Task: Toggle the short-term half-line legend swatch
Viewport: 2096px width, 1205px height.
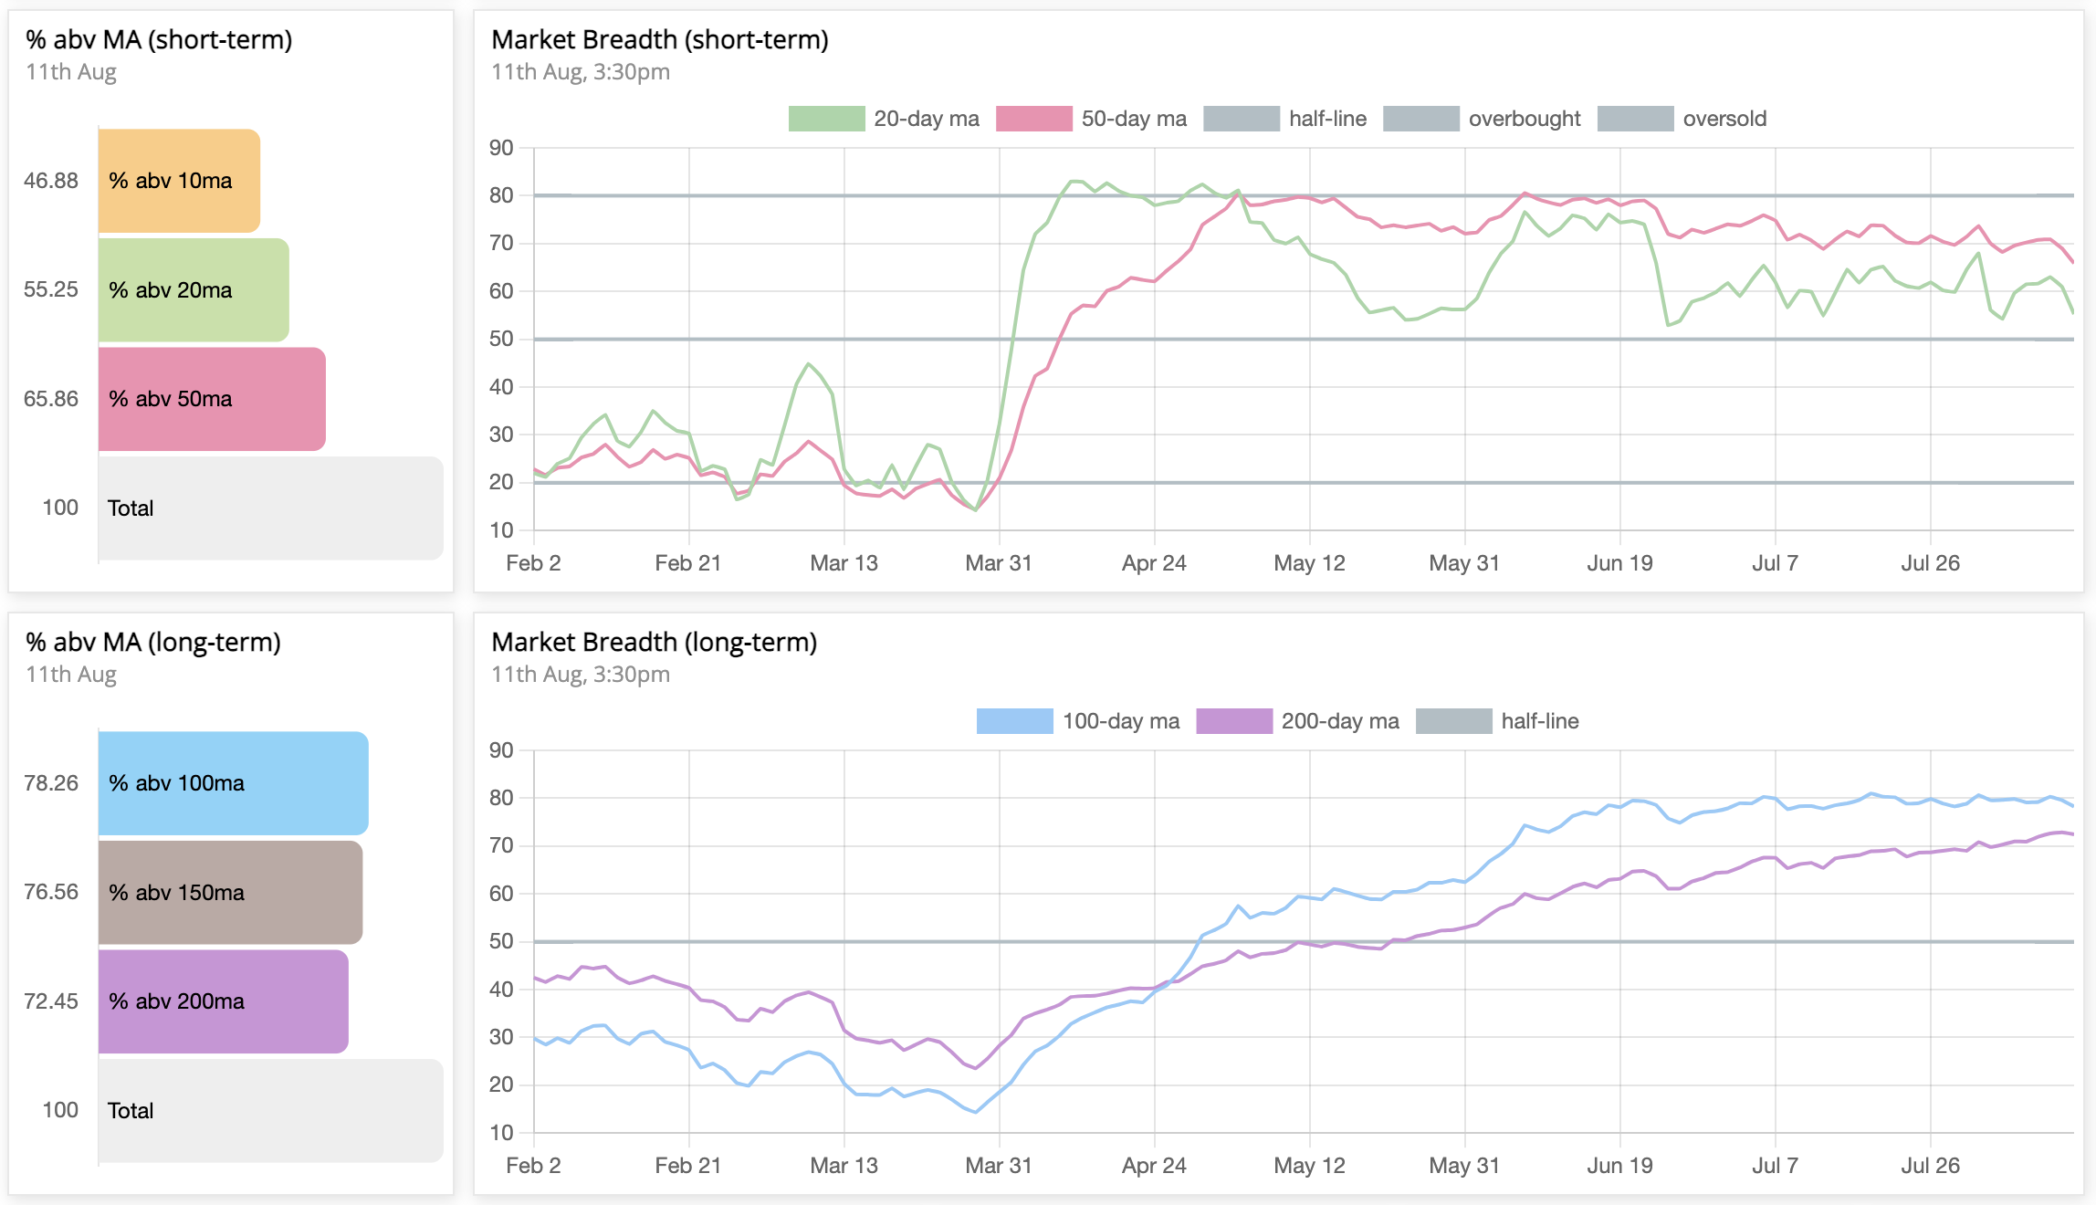Action: (1242, 119)
